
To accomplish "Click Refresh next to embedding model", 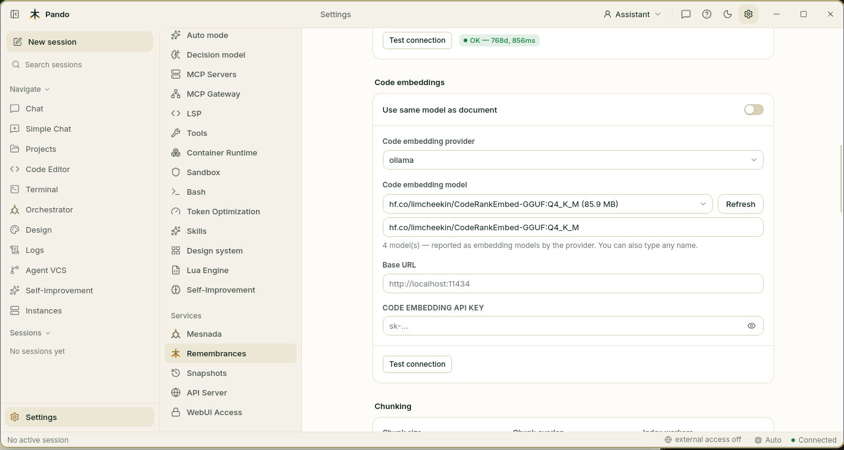I will click(x=740, y=204).
